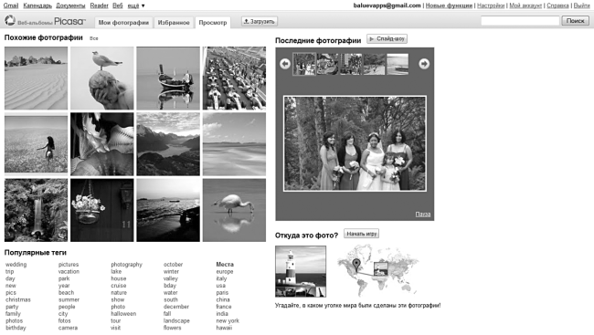Open girl in flower field photo
The width and height of the screenshot is (594, 335).
pyautogui.click(x=36, y=144)
